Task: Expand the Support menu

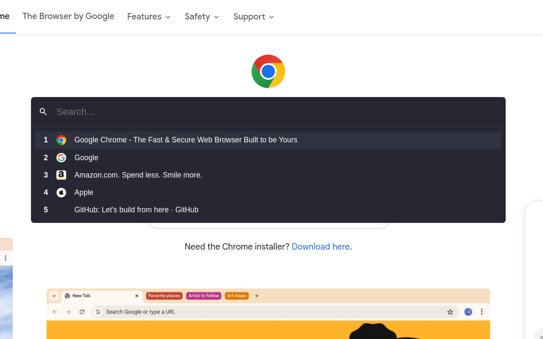Action: point(254,17)
